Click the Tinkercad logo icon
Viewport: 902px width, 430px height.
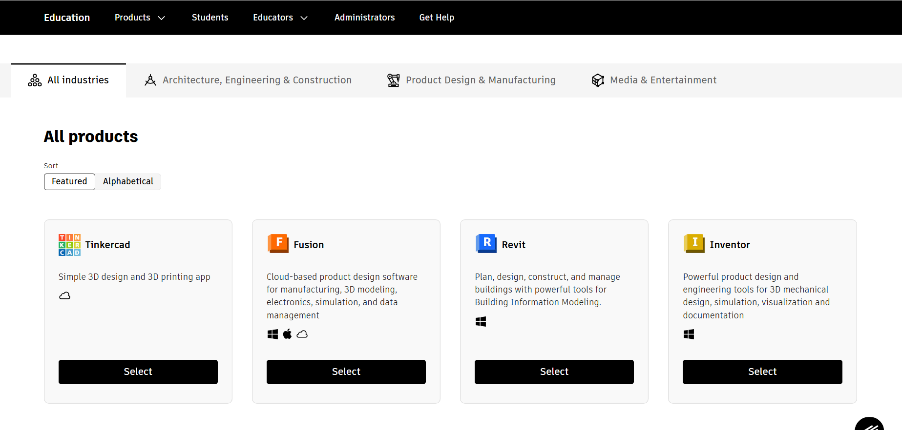click(69, 245)
